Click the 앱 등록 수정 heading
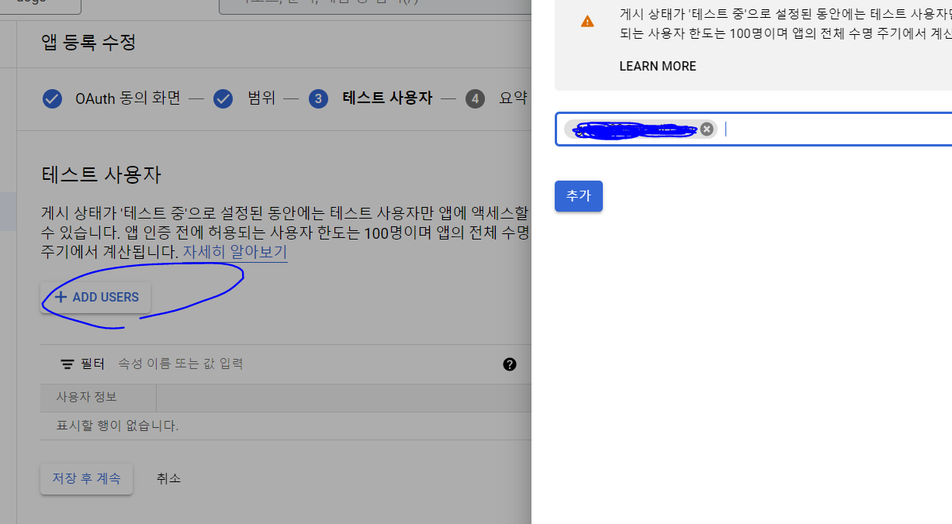The width and height of the screenshot is (952, 524). tap(88, 42)
